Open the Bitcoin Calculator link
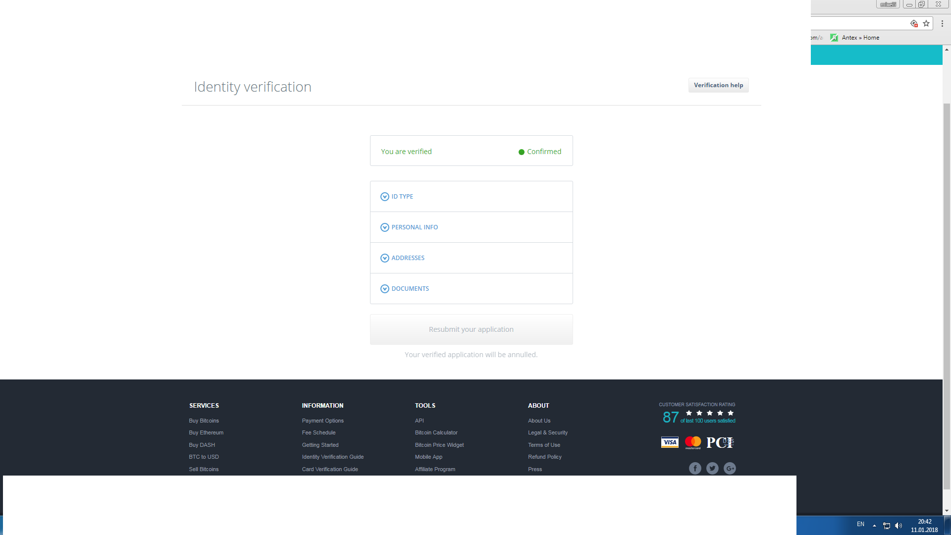The height and width of the screenshot is (535, 951). pos(436,432)
